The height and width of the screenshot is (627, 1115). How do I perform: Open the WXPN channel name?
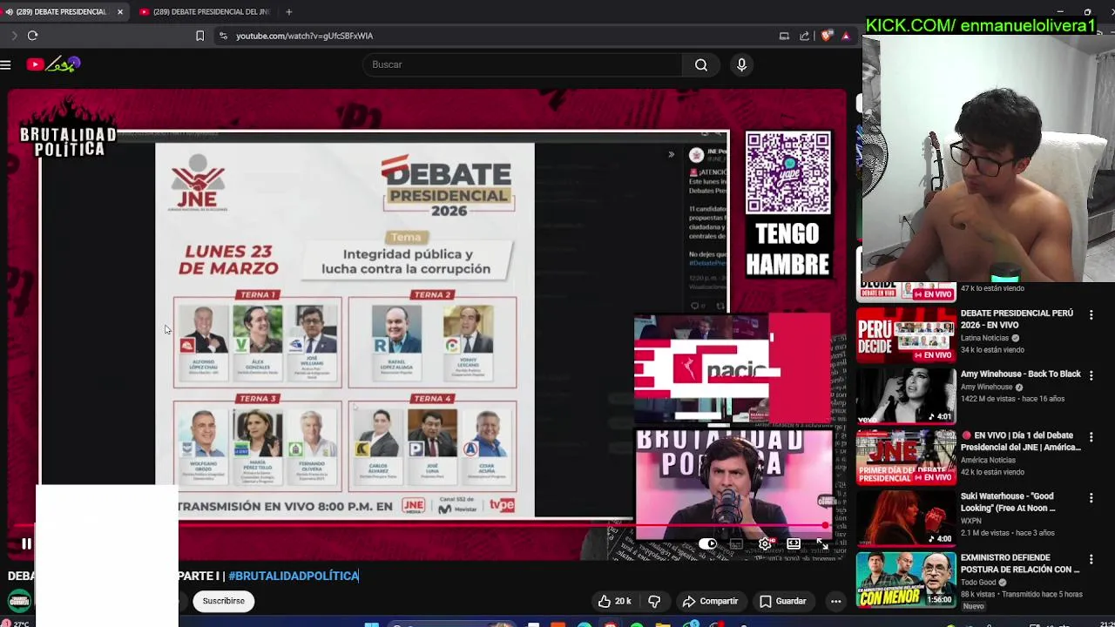click(x=970, y=521)
